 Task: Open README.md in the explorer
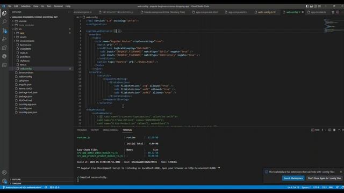25,100
